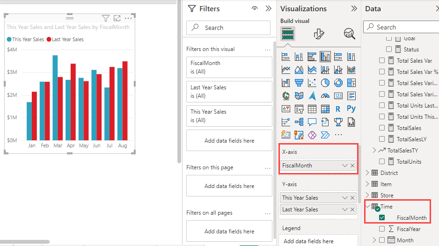
Task: Select the 100% stacked bar chart visual
Action: click(338, 57)
